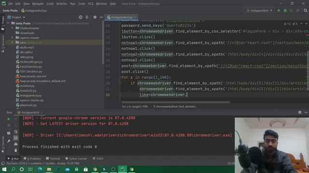Screen dimensions: 309x173
Task: Clear console output with the trash icon
Action: (x=16, y=150)
